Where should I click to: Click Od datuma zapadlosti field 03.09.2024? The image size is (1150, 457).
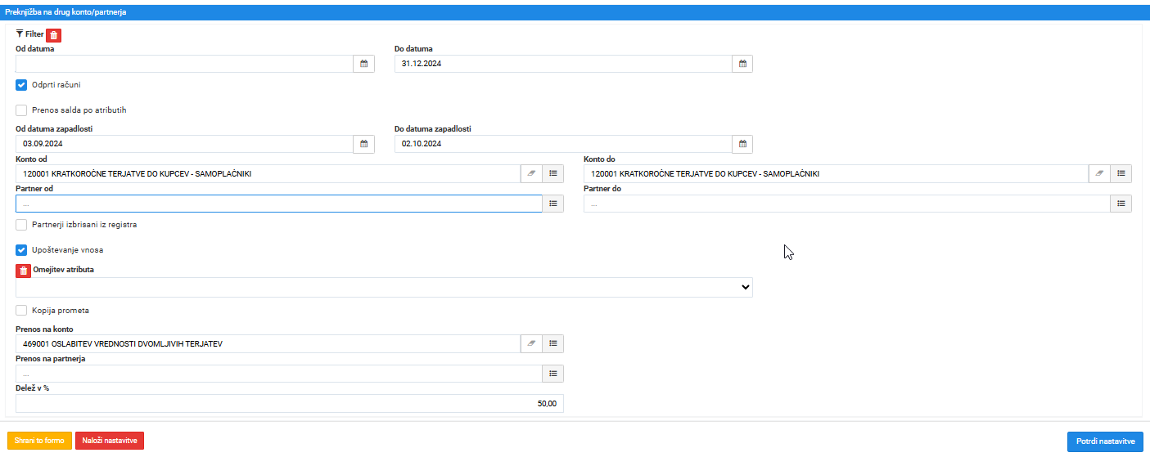[x=184, y=144]
